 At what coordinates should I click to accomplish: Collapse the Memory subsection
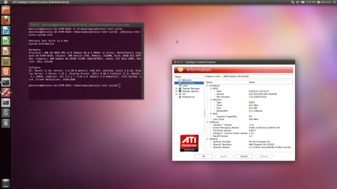click(211, 99)
